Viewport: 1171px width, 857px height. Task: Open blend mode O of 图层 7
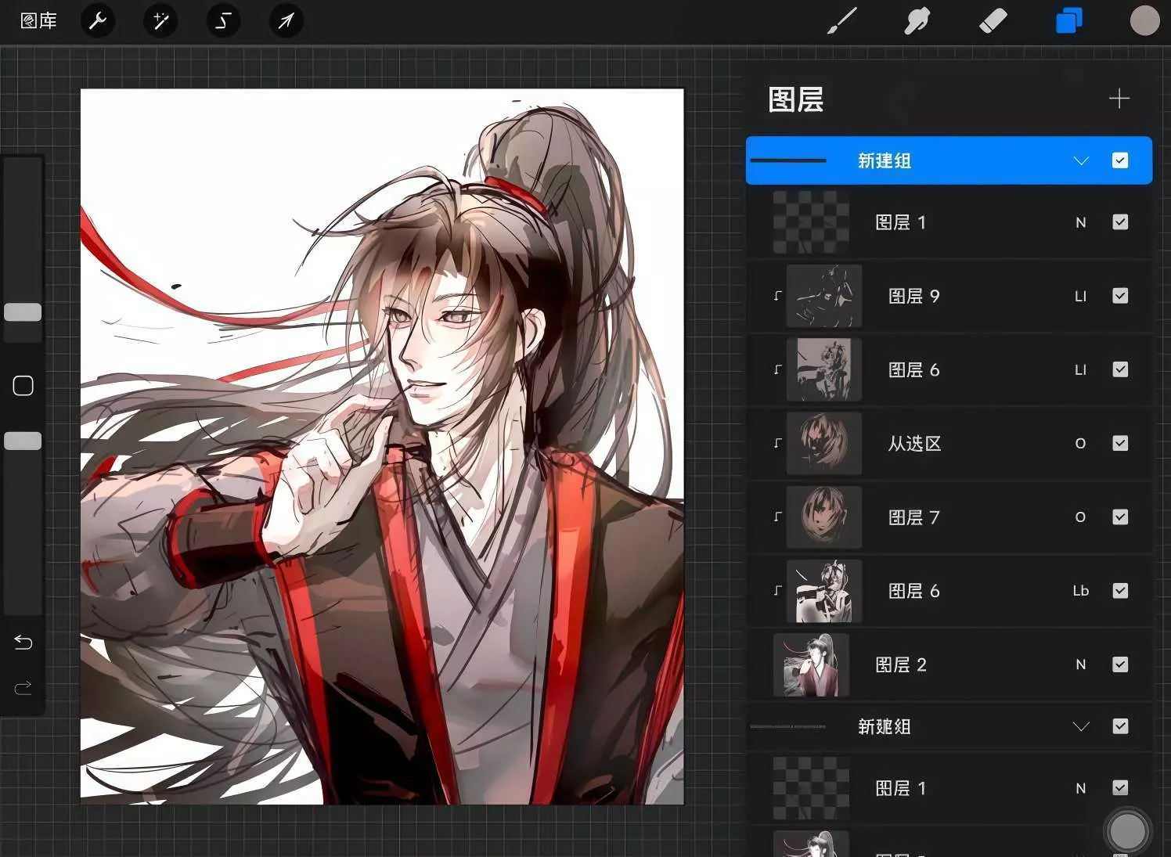1080,517
